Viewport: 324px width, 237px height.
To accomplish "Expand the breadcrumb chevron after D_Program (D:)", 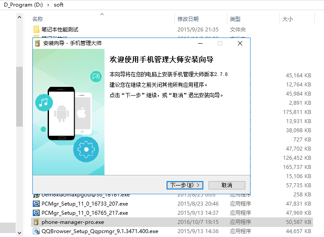I will (x=49, y=5).
